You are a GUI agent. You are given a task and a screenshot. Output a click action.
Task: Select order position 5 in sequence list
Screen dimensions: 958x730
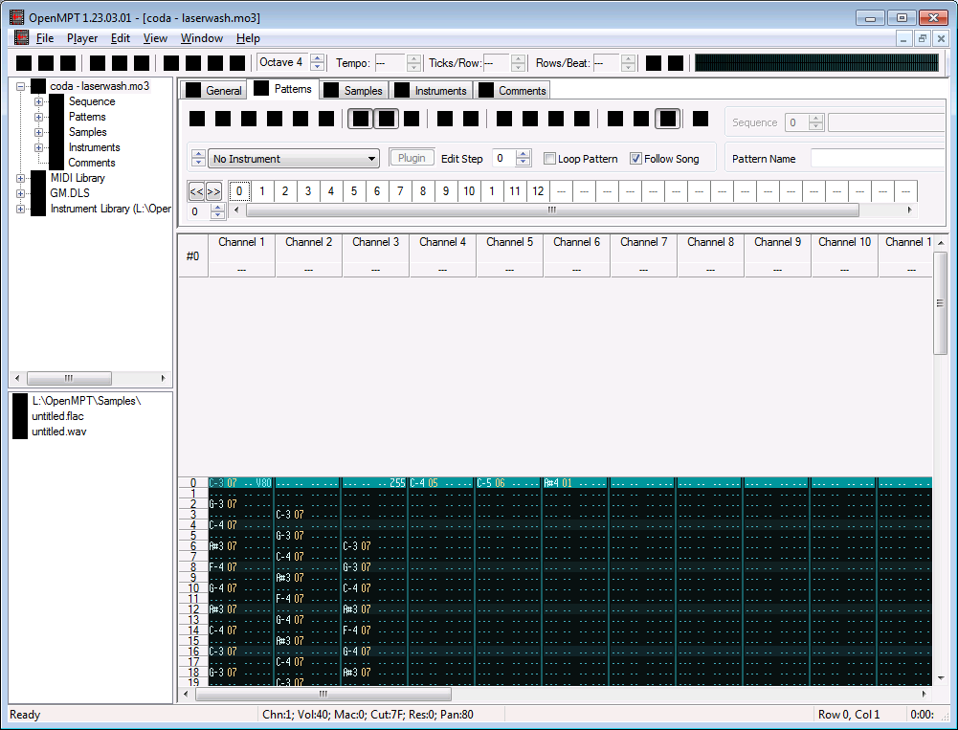(354, 191)
